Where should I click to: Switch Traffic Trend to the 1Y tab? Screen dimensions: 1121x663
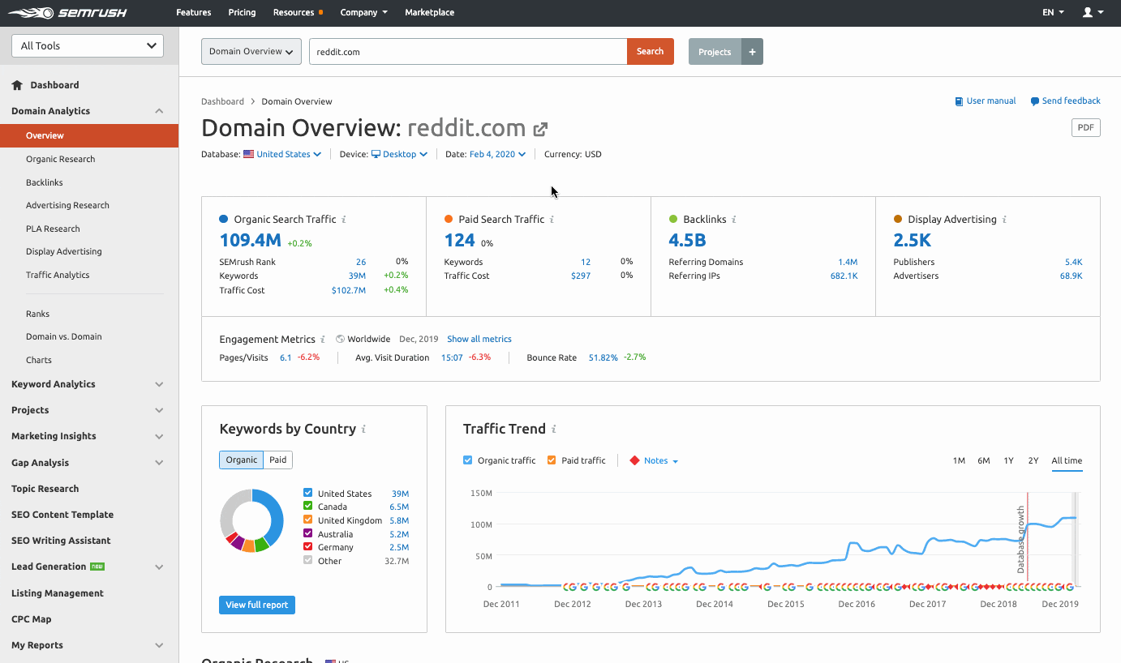click(x=1008, y=460)
